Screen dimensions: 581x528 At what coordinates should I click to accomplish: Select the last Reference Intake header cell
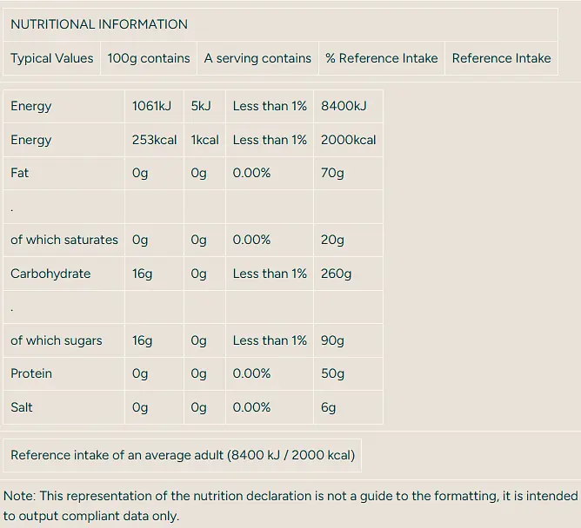[x=501, y=58]
